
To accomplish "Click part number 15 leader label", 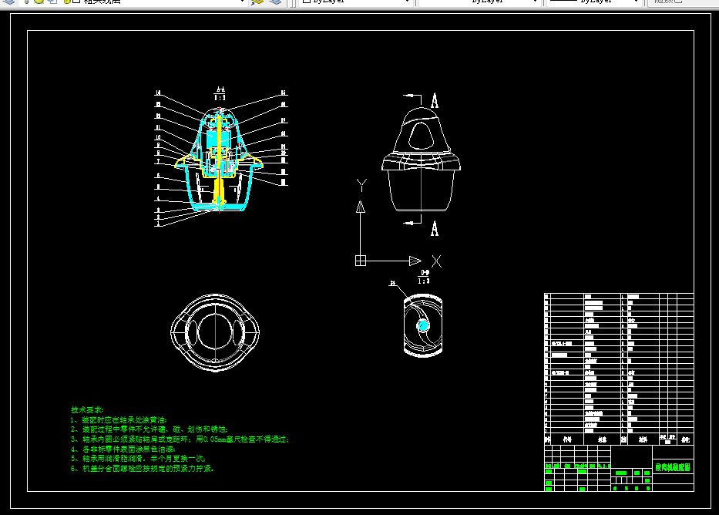I will tap(284, 93).
